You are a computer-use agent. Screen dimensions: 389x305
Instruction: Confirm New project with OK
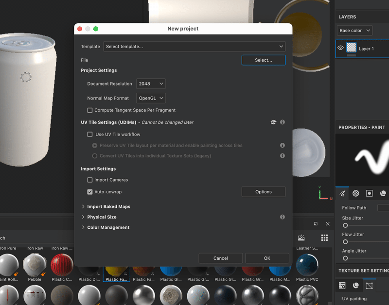pos(267,258)
